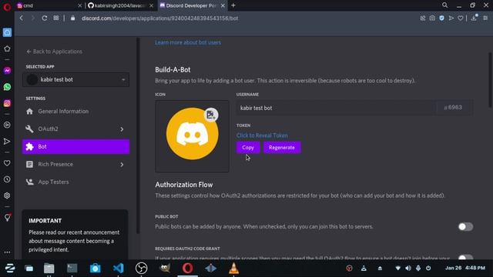
Task: Reload the current page
Action: pos(45,18)
